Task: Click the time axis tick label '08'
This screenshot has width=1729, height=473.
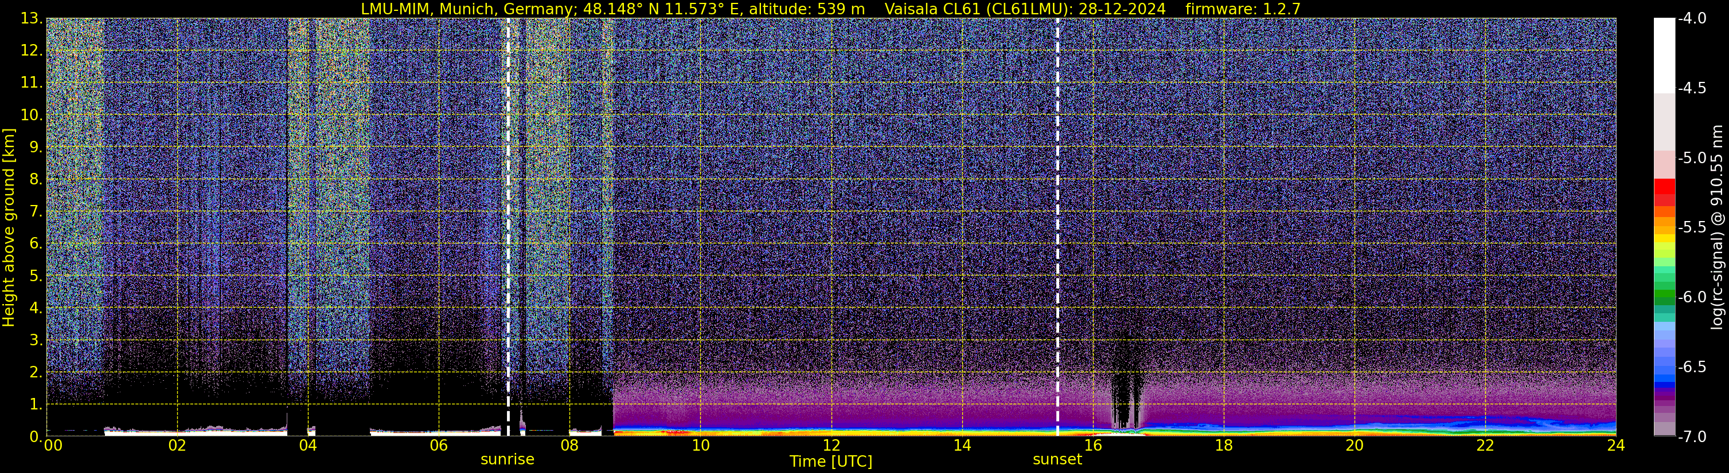Action: tap(570, 446)
